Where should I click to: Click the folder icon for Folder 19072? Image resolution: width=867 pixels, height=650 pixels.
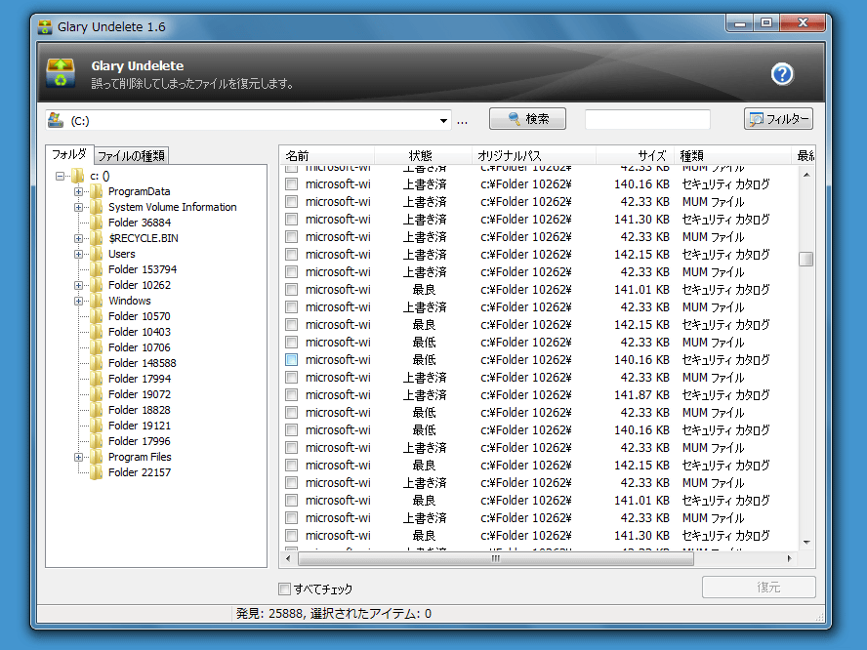pyautogui.click(x=97, y=394)
